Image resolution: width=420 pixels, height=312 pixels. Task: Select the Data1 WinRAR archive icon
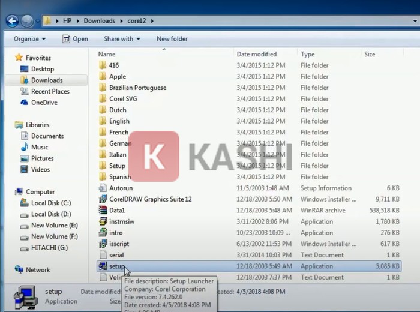click(x=103, y=210)
